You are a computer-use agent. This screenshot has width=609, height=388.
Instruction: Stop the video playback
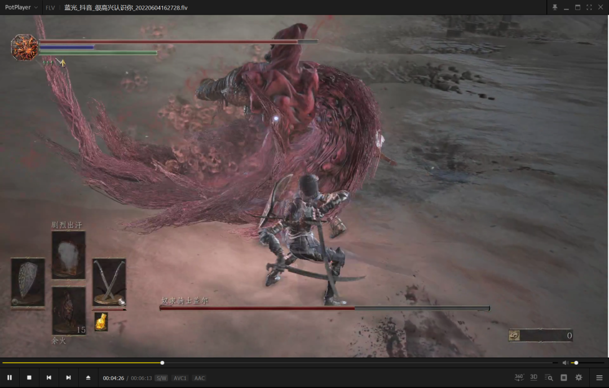tap(29, 377)
